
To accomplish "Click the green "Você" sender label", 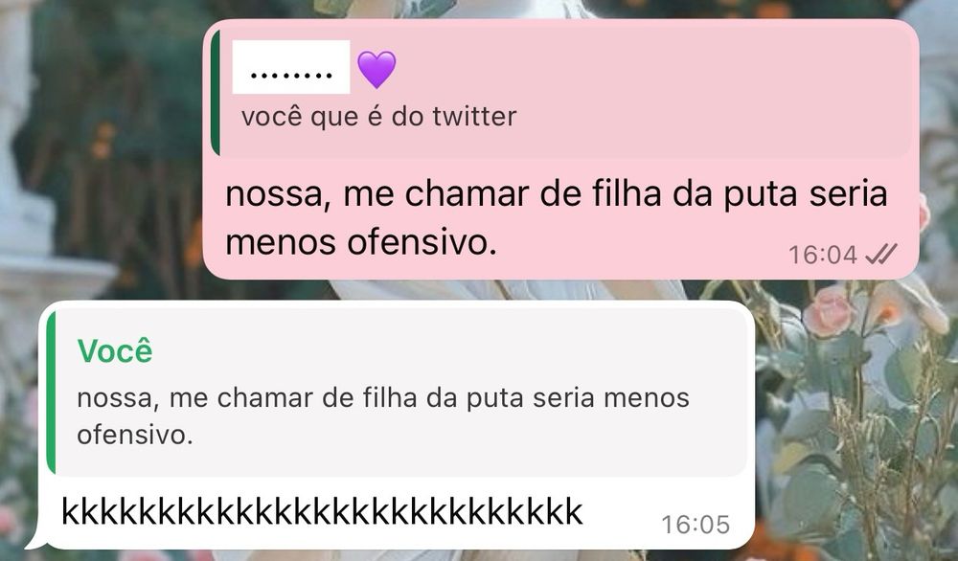I will [115, 351].
